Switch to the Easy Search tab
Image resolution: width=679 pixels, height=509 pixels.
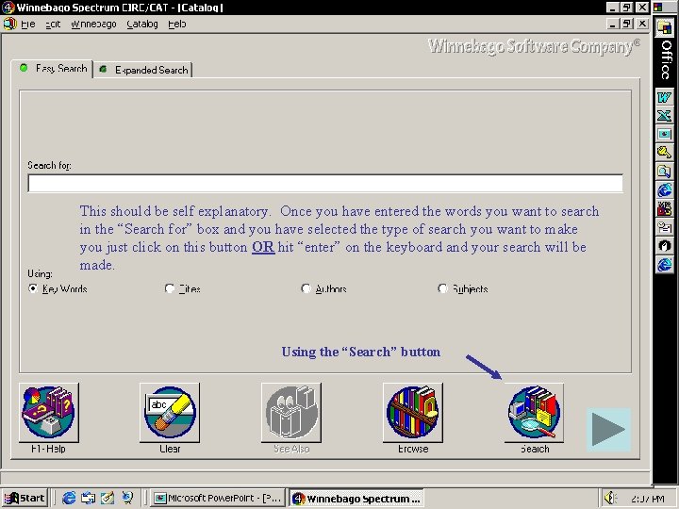point(52,69)
